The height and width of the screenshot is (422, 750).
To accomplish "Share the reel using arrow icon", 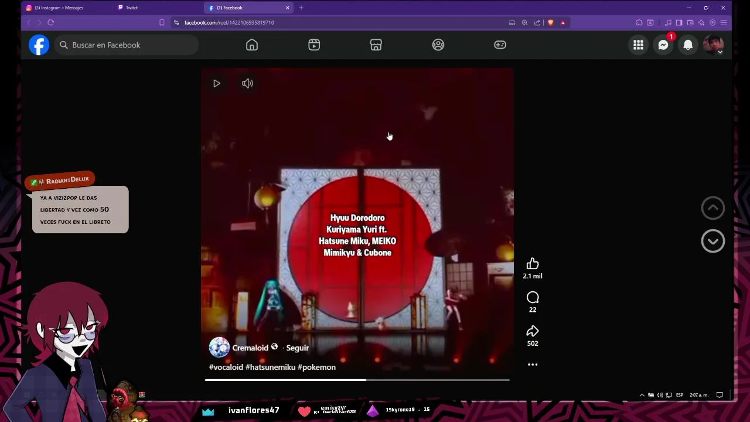I will pyautogui.click(x=533, y=331).
